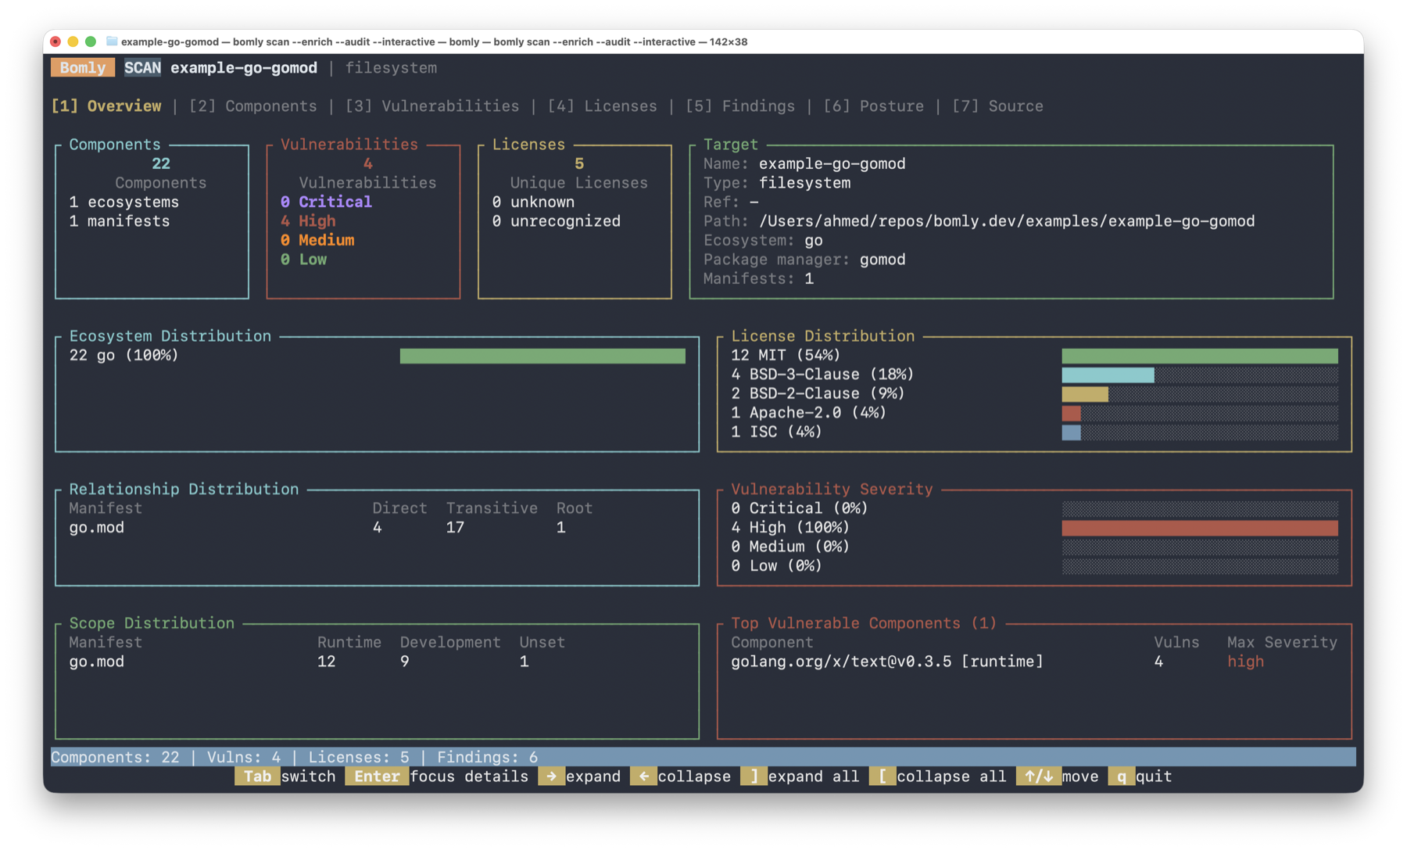Click go.mod in Scope Distribution
The height and width of the screenshot is (850, 1407).
[x=96, y=662]
